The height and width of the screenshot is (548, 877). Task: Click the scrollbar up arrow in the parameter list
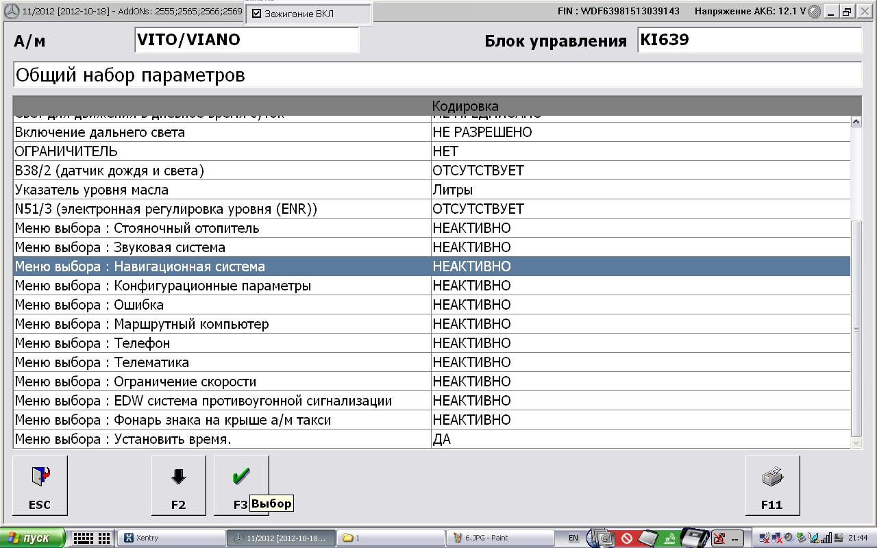tap(856, 122)
